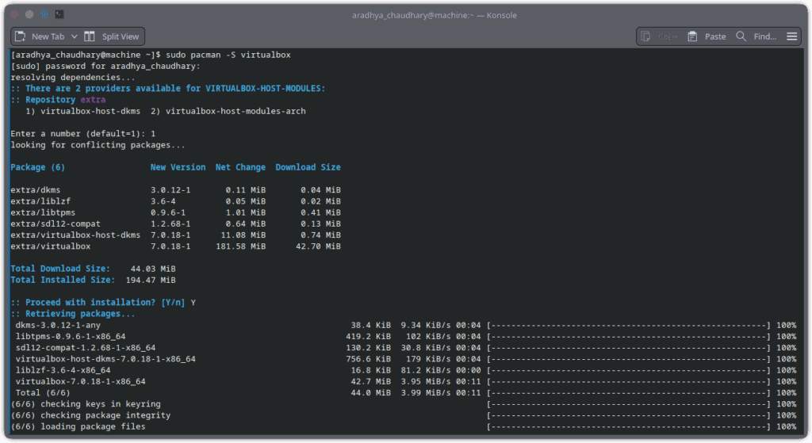Click the '[sudo] password for aradhya_chaudhary:' line
The image size is (812, 443).
tap(105, 67)
